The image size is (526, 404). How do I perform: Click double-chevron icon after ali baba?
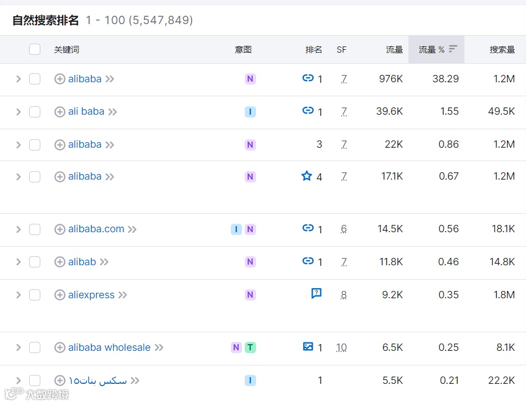tap(113, 112)
